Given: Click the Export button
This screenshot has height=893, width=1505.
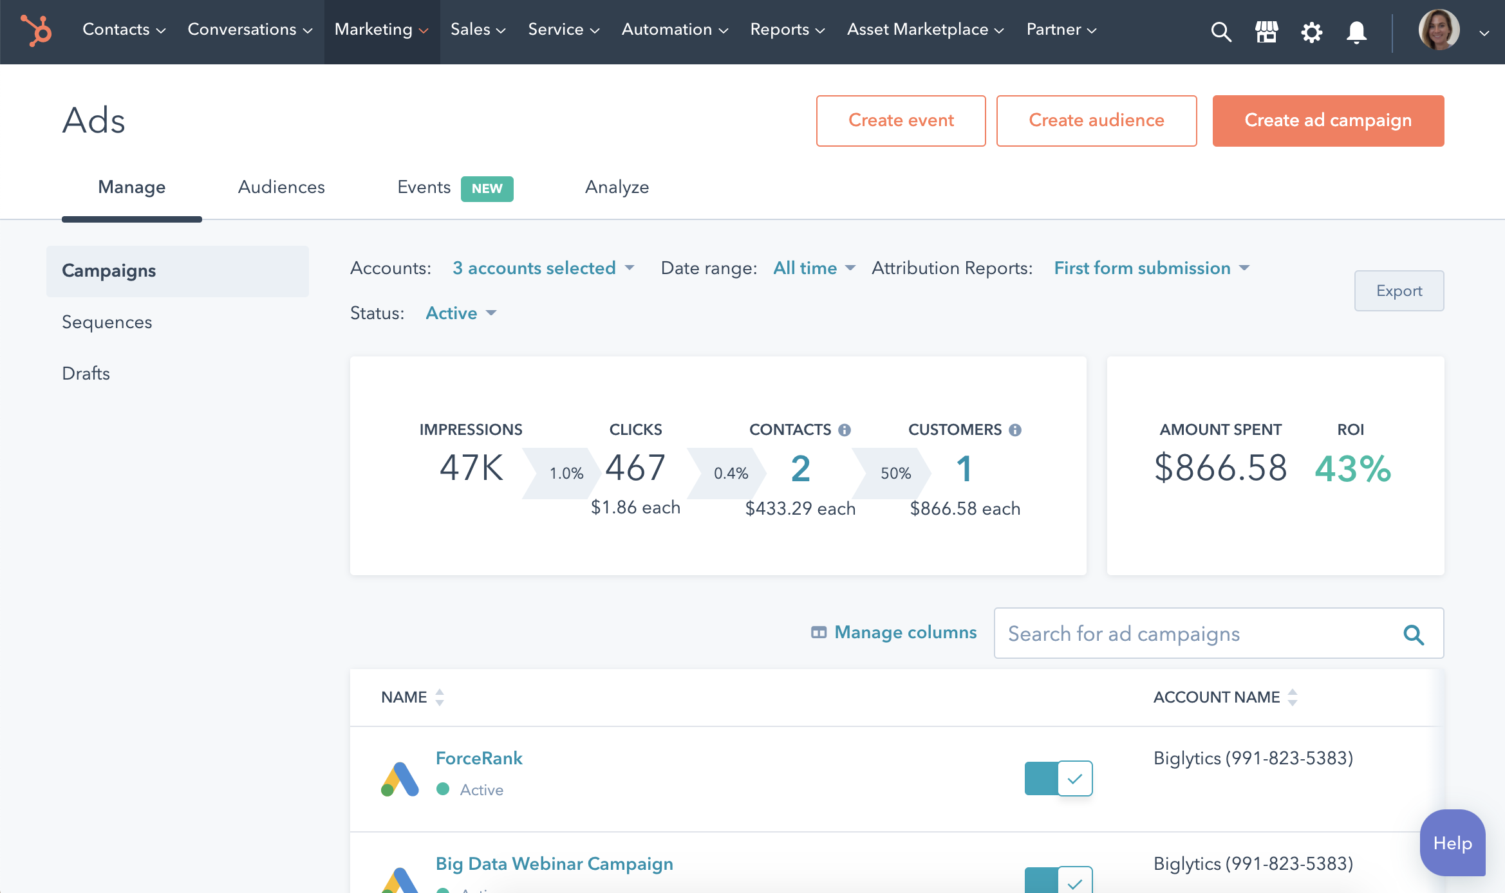Looking at the screenshot, I should pos(1399,290).
